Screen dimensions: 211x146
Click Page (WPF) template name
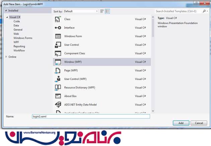71,70
